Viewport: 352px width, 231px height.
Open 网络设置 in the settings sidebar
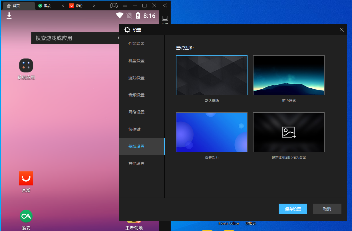(x=136, y=112)
